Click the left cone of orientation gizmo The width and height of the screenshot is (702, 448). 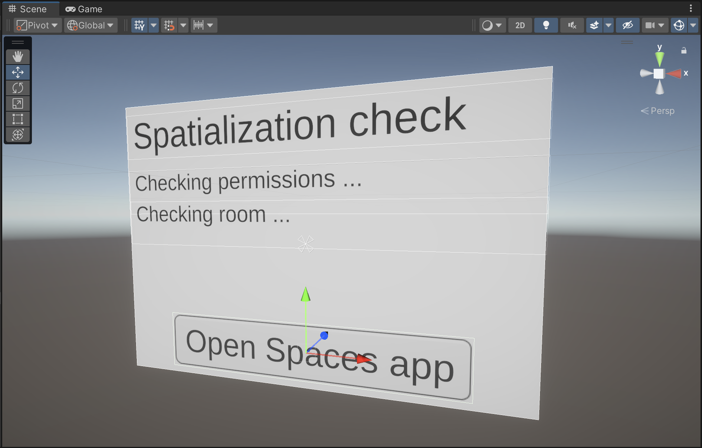(x=646, y=73)
